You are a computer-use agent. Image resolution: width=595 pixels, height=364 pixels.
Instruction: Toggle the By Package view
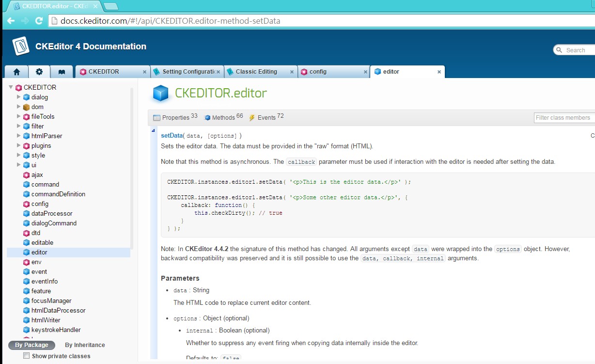click(31, 345)
